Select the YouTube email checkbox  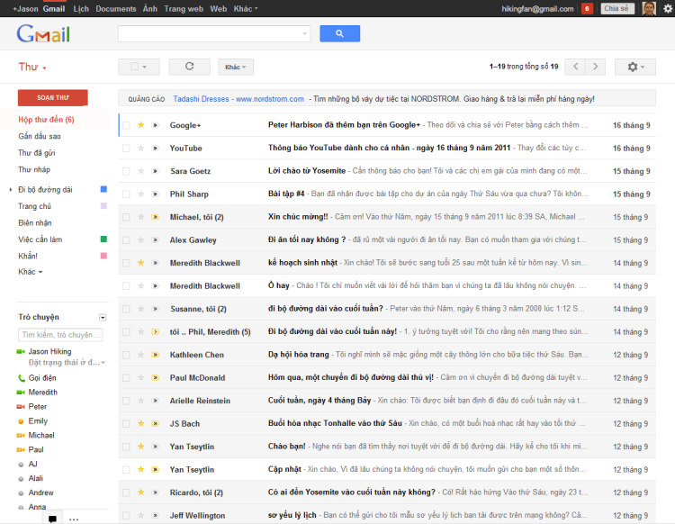pos(126,149)
